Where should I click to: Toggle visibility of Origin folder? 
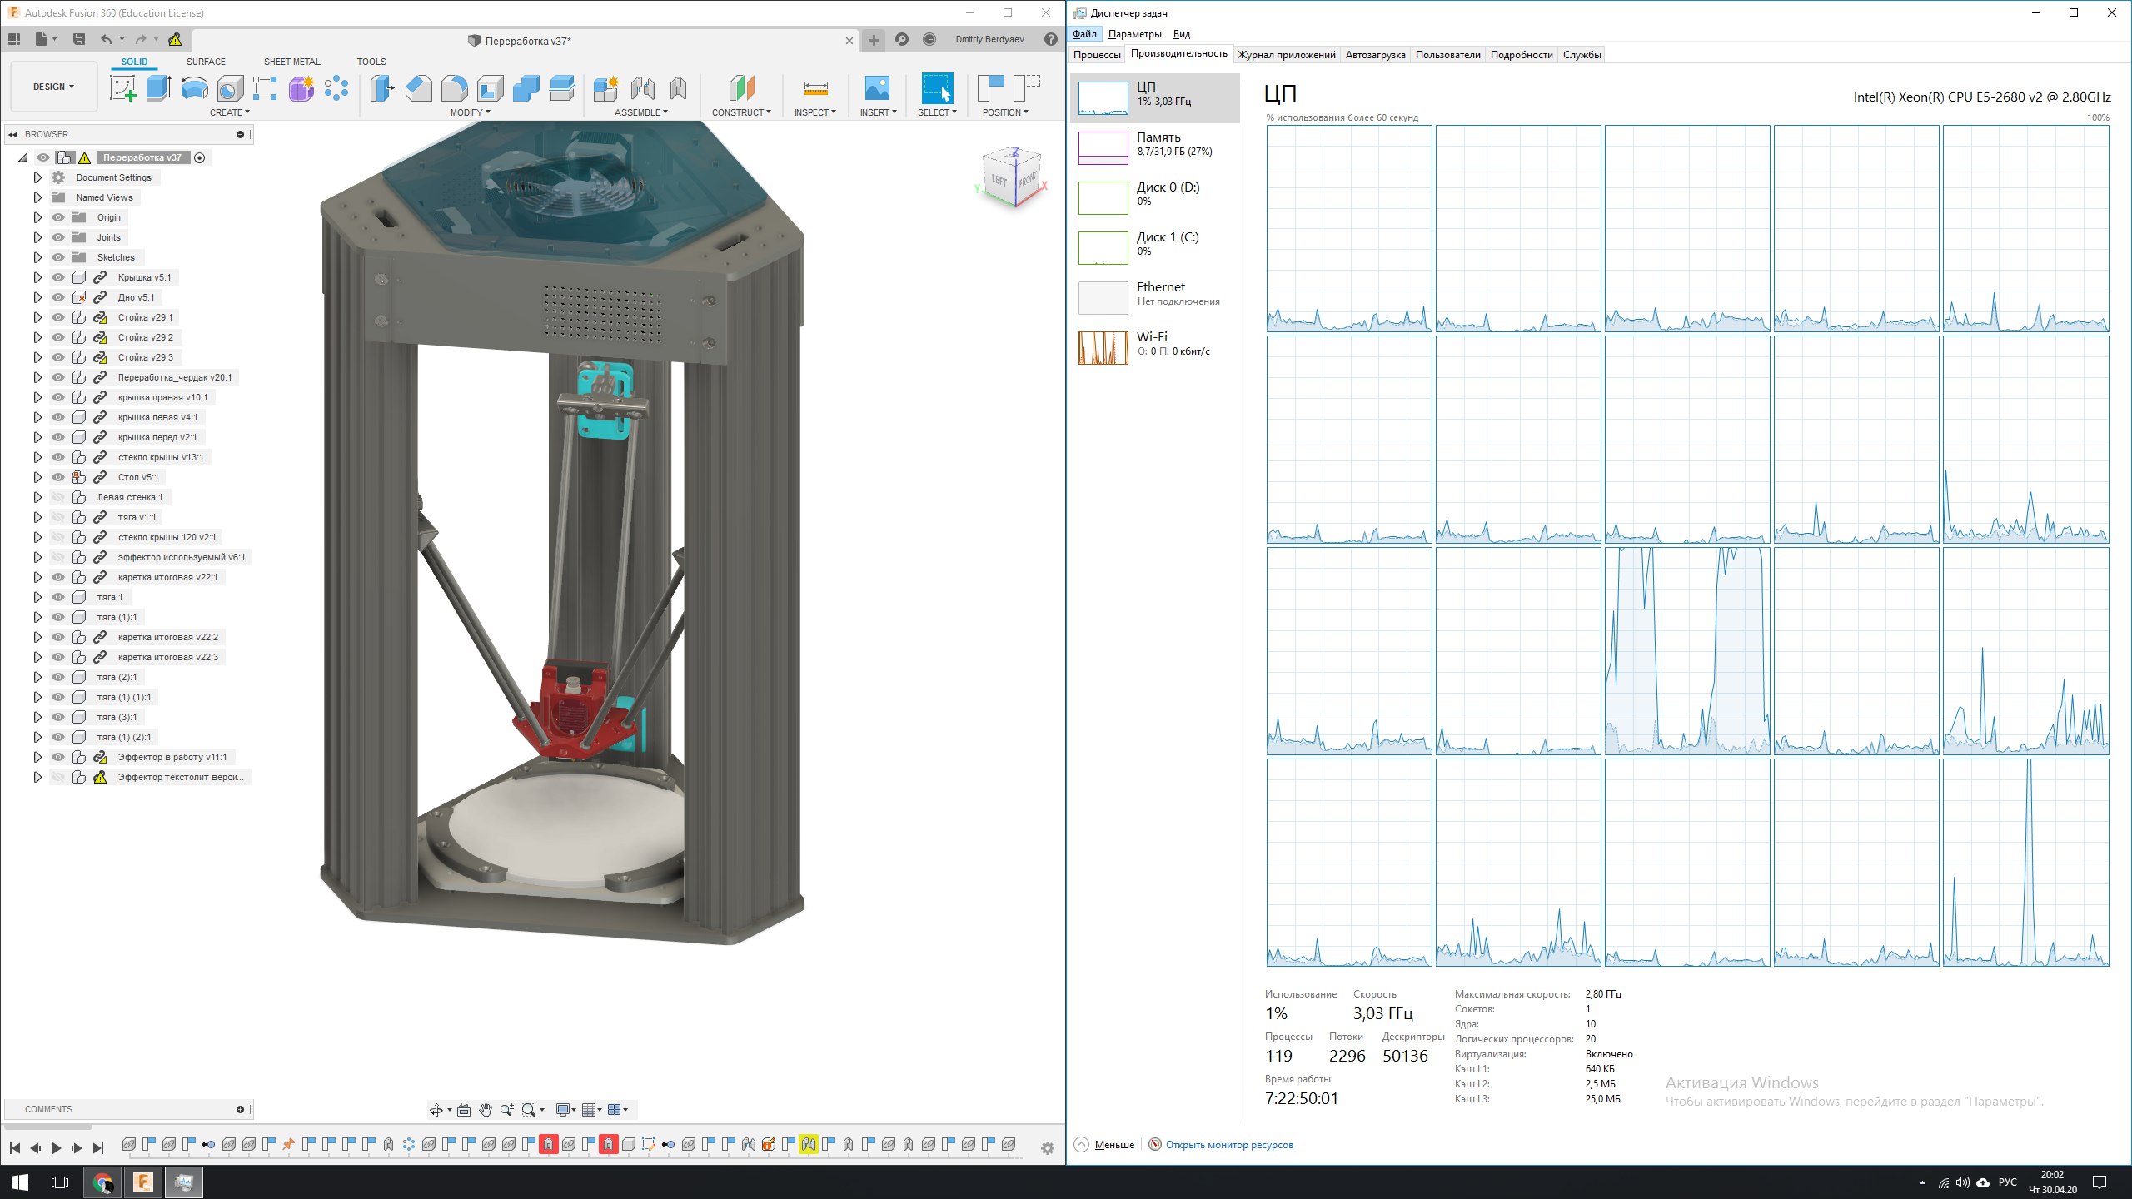pyautogui.click(x=58, y=217)
